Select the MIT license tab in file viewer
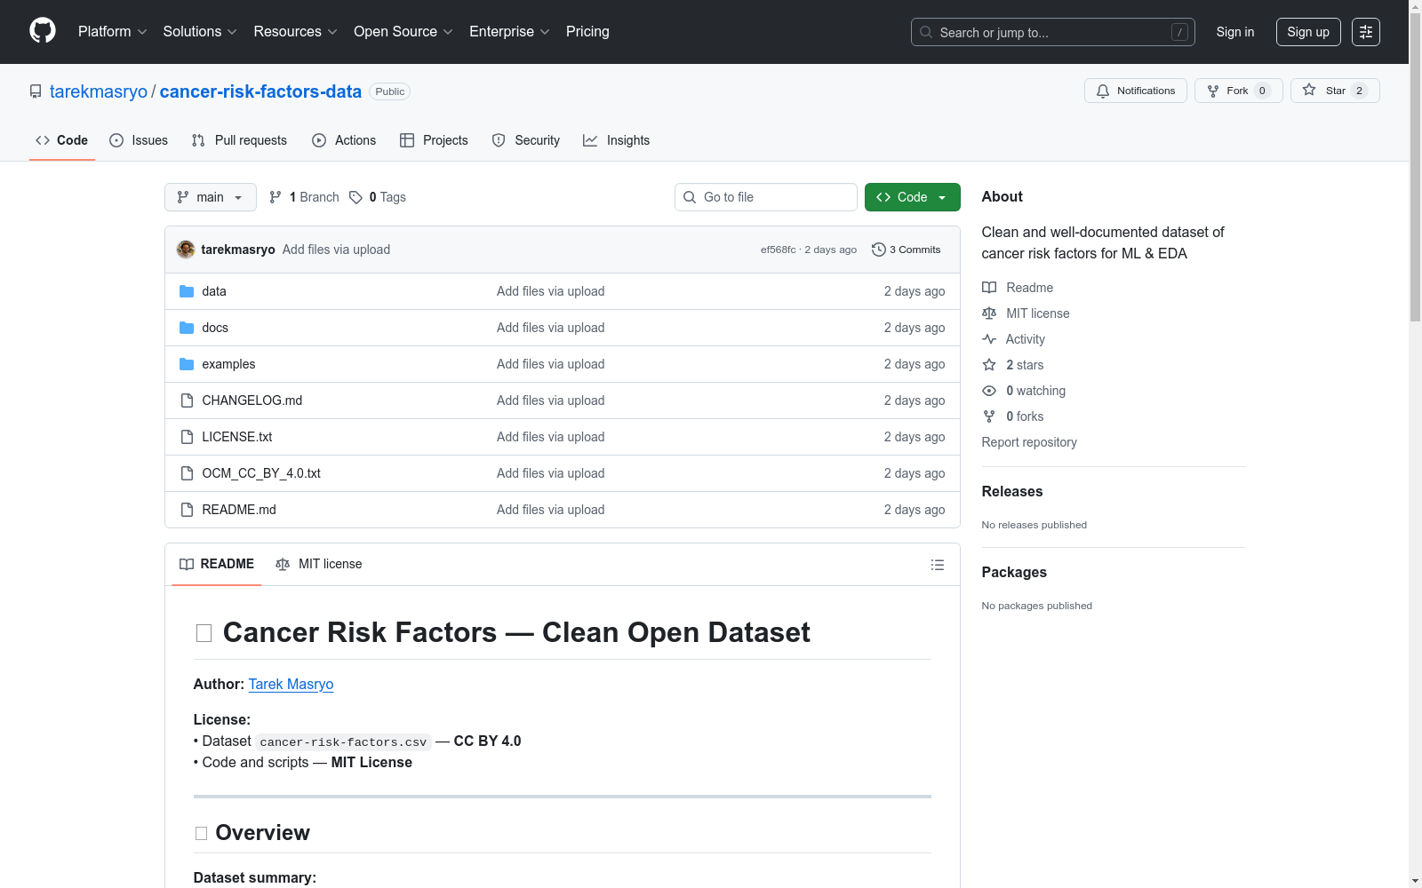 pos(319,564)
